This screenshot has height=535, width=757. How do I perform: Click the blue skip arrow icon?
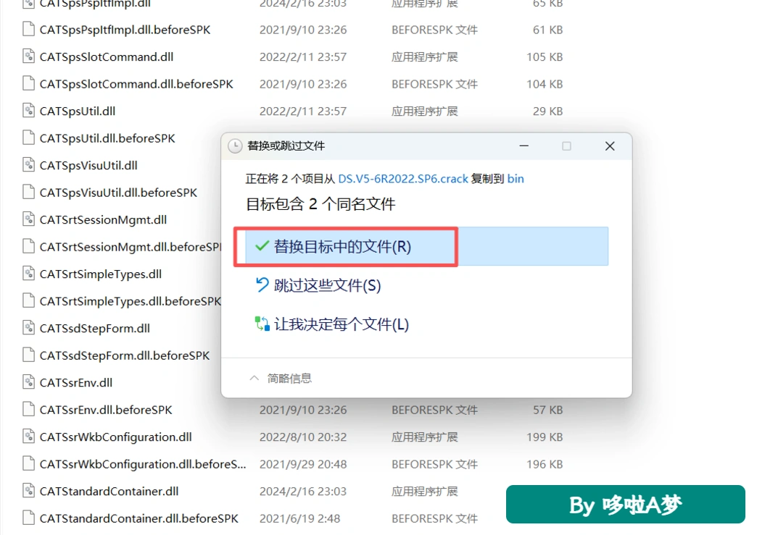[x=262, y=285]
